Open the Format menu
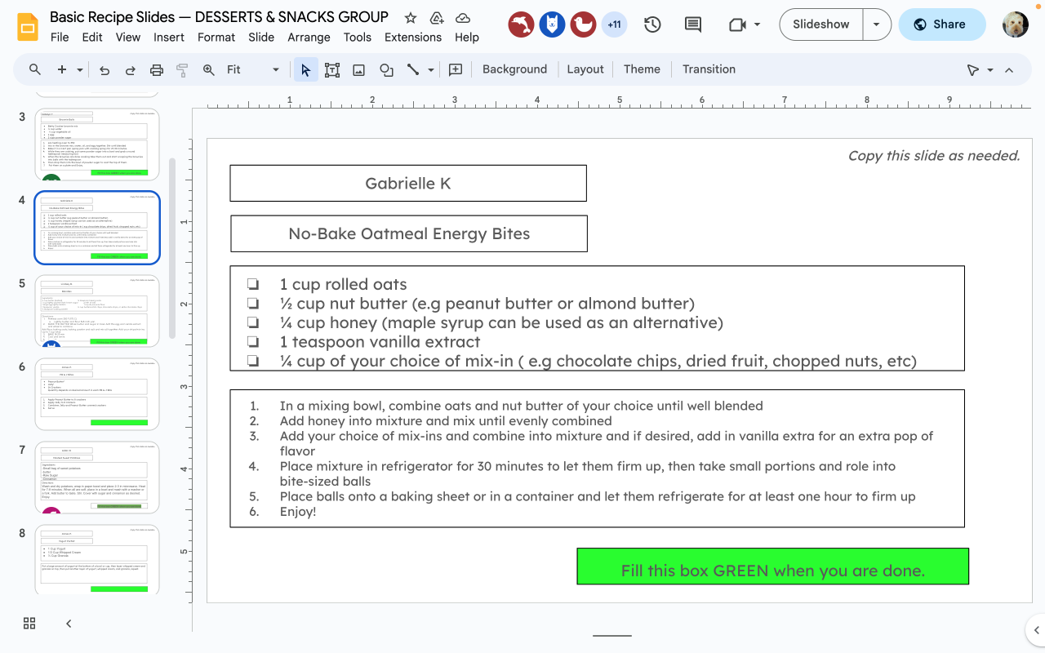 click(216, 37)
